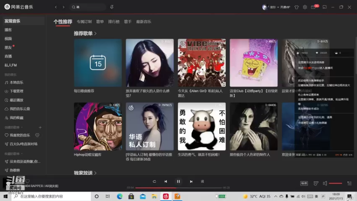Viewport: 357px width, 201px height.
Task: Open Hiphop说唱宝藏库 playlist cover
Action: [x=98, y=126]
